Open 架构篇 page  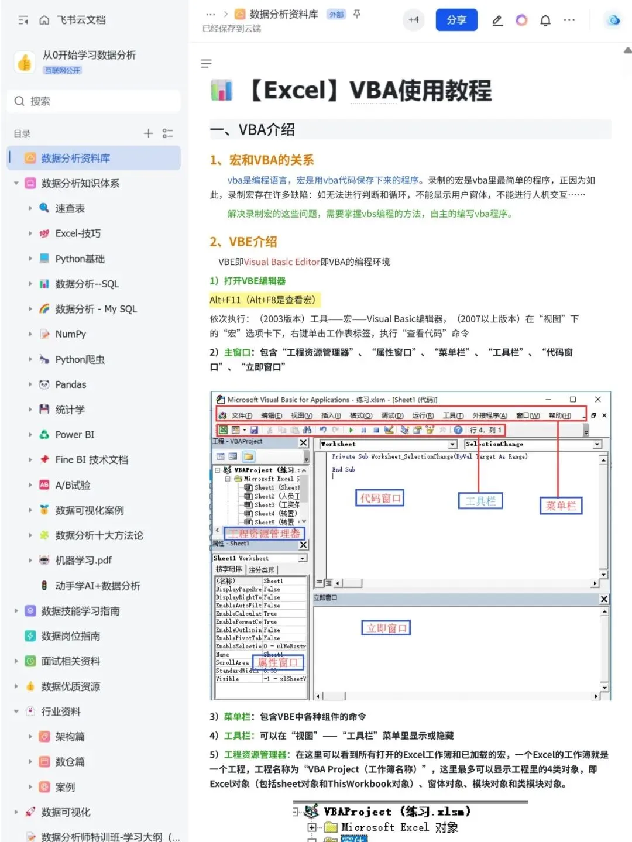click(70, 737)
